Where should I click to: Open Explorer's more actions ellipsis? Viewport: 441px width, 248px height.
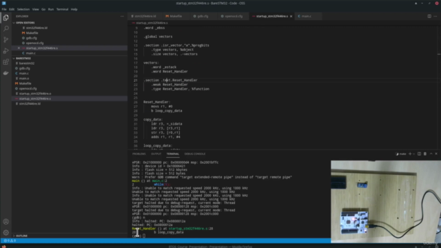coord(122,17)
